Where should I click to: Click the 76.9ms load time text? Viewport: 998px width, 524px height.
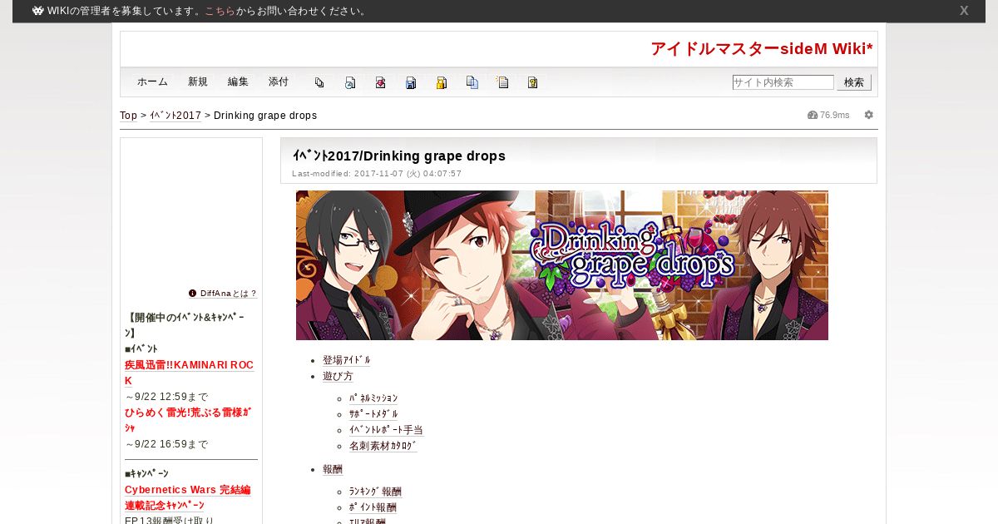pos(835,115)
